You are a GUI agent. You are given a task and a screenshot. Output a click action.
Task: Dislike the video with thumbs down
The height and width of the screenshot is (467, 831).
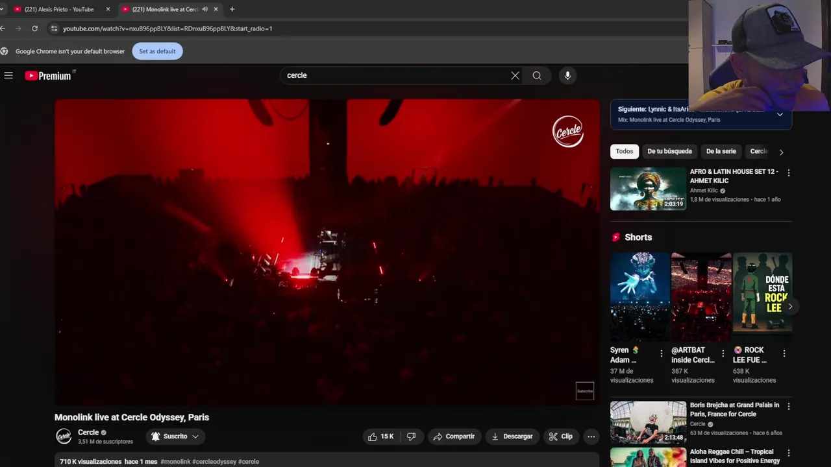[x=411, y=437]
